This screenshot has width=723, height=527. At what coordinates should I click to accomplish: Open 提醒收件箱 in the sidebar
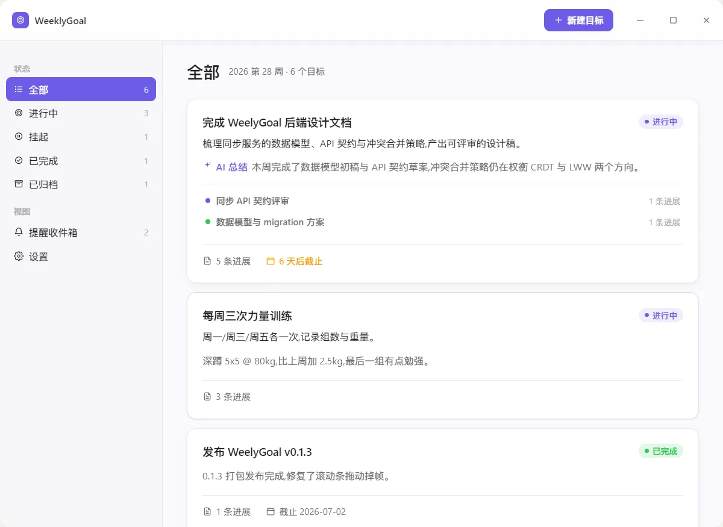pos(81,232)
